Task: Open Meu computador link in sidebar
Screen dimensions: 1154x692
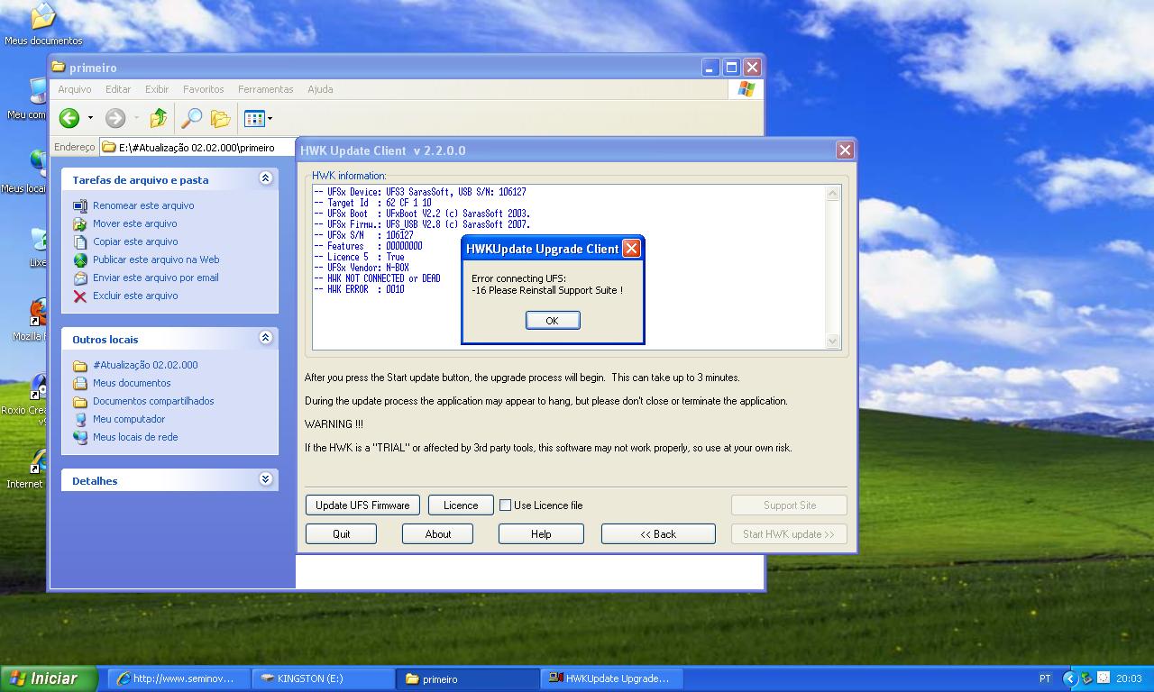Action: click(x=129, y=419)
